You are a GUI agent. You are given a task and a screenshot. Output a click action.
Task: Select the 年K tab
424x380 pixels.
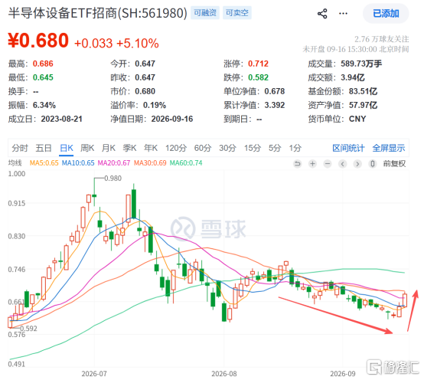click(151, 148)
